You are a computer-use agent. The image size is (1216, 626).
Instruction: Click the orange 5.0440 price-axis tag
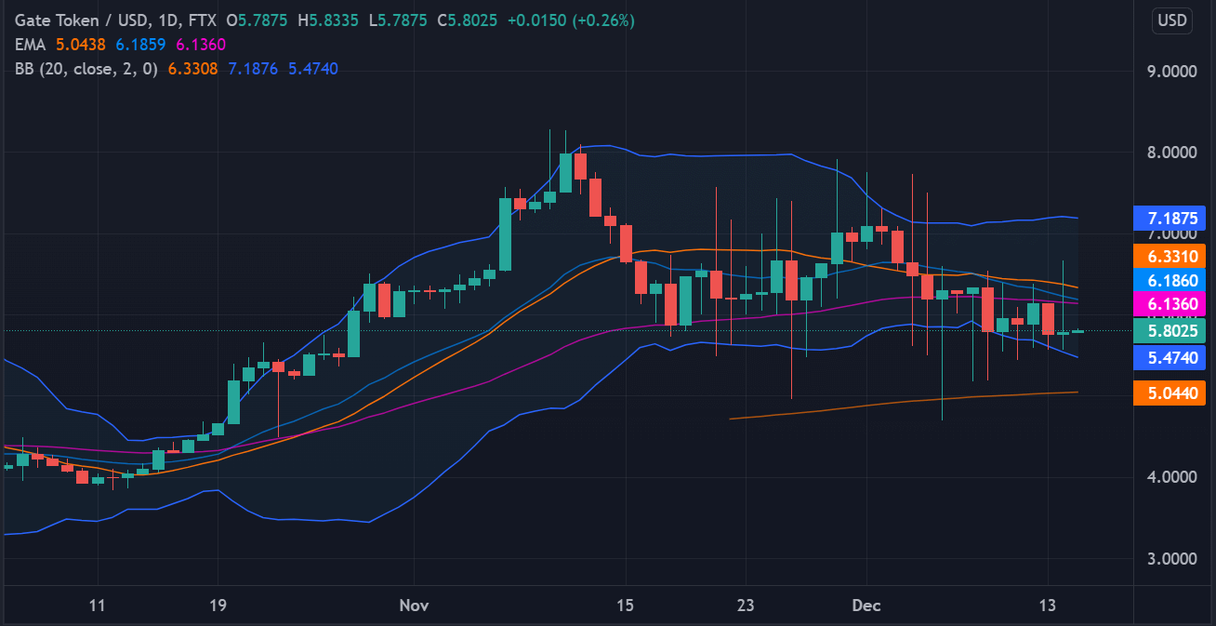click(1170, 393)
